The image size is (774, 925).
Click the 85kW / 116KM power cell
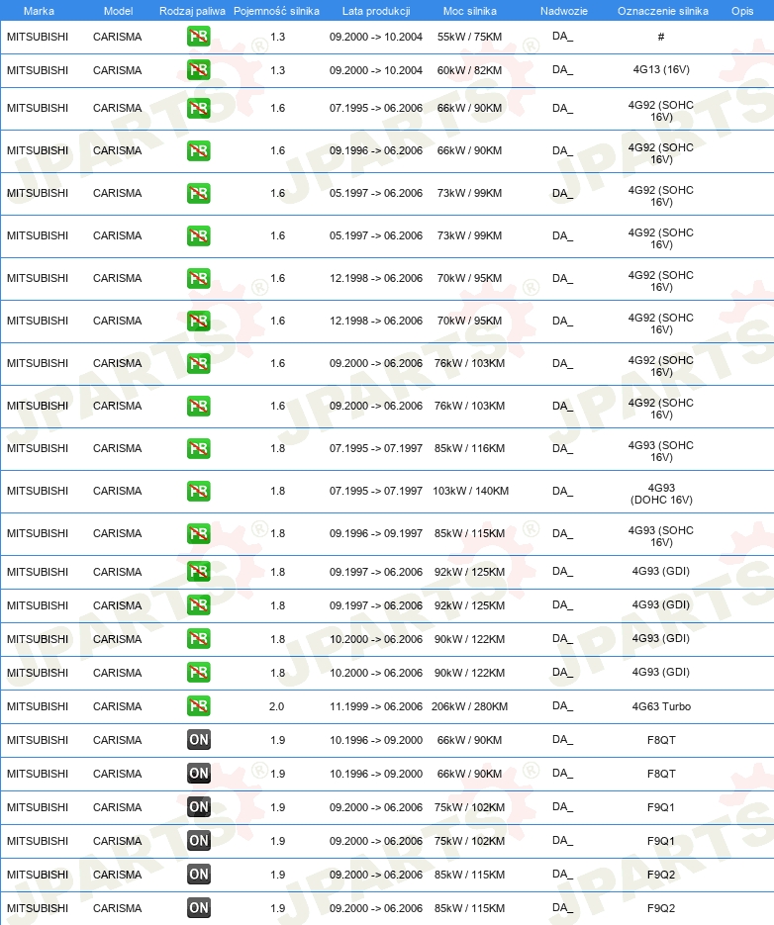tap(469, 448)
